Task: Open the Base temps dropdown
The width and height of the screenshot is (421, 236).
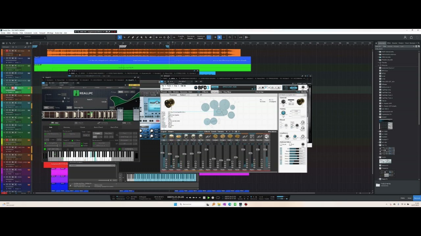Action: pos(190,38)
